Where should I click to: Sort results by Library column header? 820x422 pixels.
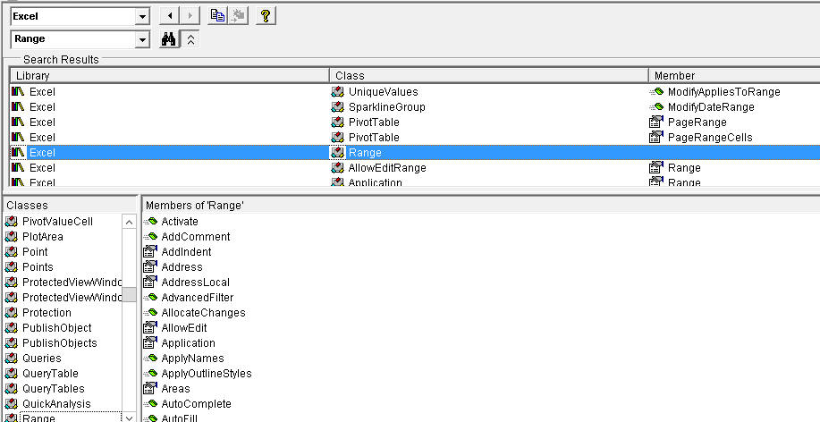tap(169, 76)
